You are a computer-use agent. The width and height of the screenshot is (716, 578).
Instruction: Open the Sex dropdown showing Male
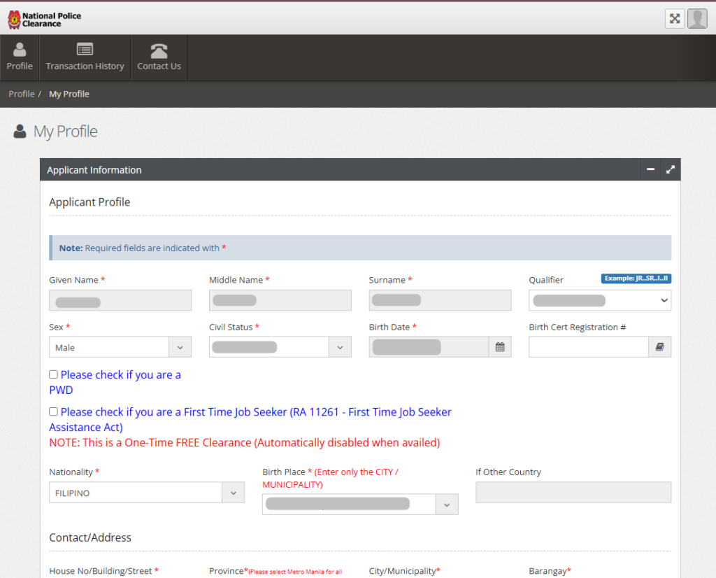(120, 347)
